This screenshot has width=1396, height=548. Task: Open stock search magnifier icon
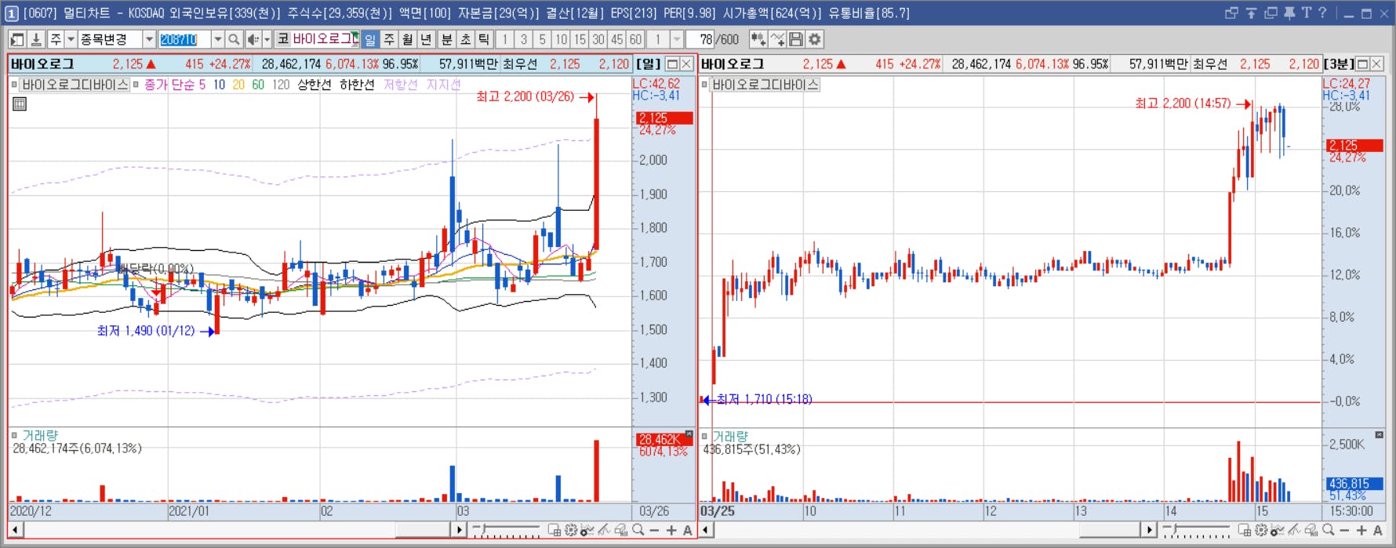pyautogui.click(x=234, y=39)
